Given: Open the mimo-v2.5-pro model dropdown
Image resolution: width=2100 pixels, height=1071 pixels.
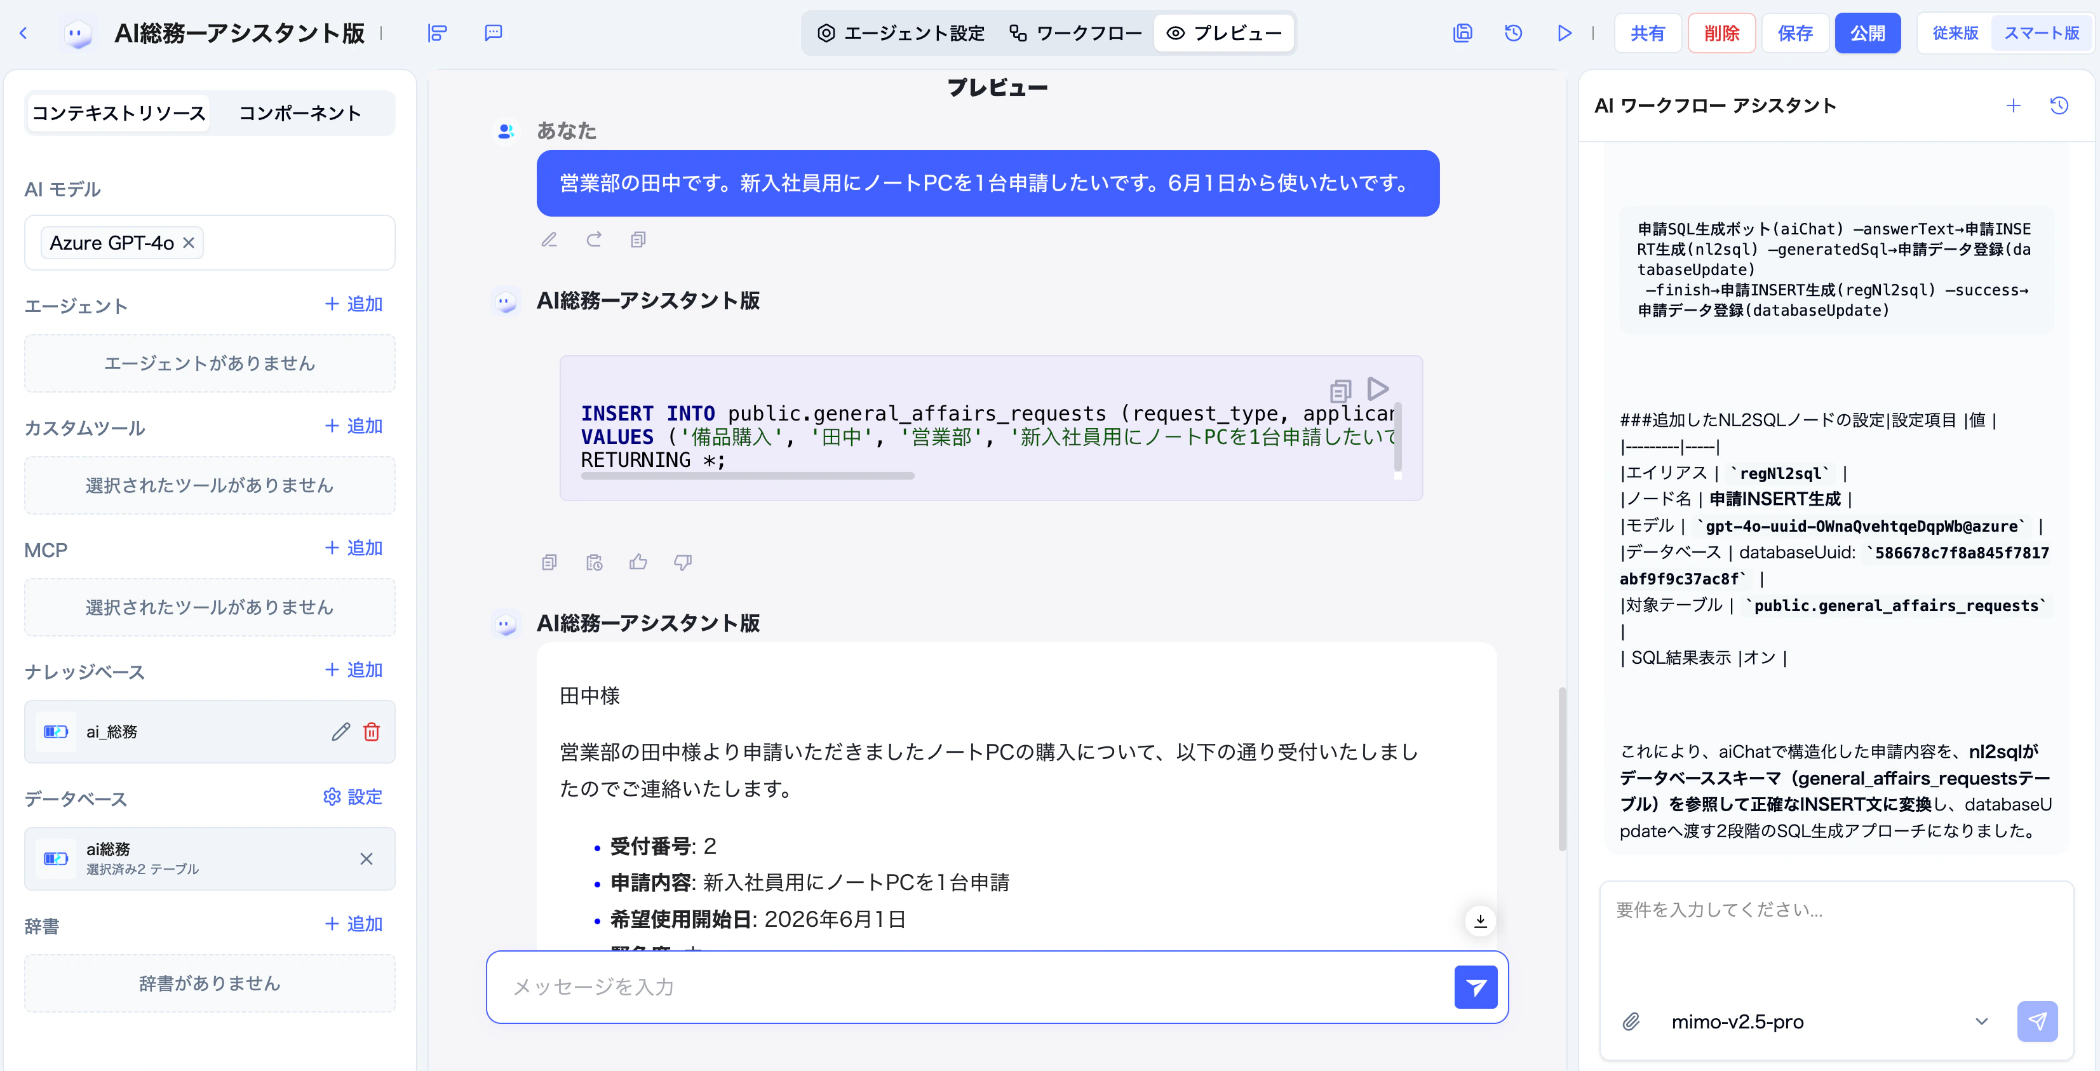Looking at the screenshot, I should 1829,1021.
